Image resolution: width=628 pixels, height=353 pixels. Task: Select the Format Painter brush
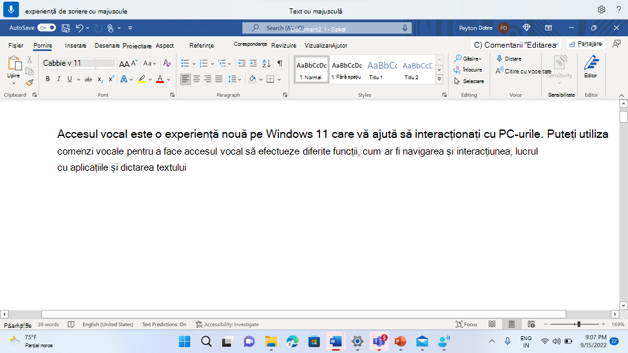(29, 82)
